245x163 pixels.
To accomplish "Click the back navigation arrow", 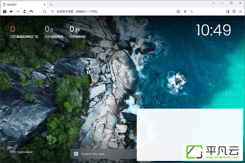I will [11, 11].
